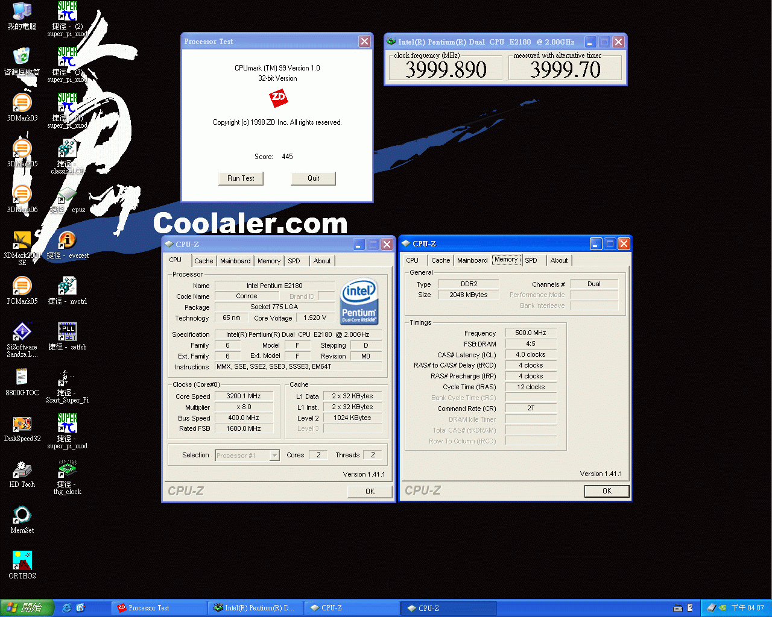772x617 pixels.
Task: Open the everest desktop shortcut
Action: click(x=68, y=245)
